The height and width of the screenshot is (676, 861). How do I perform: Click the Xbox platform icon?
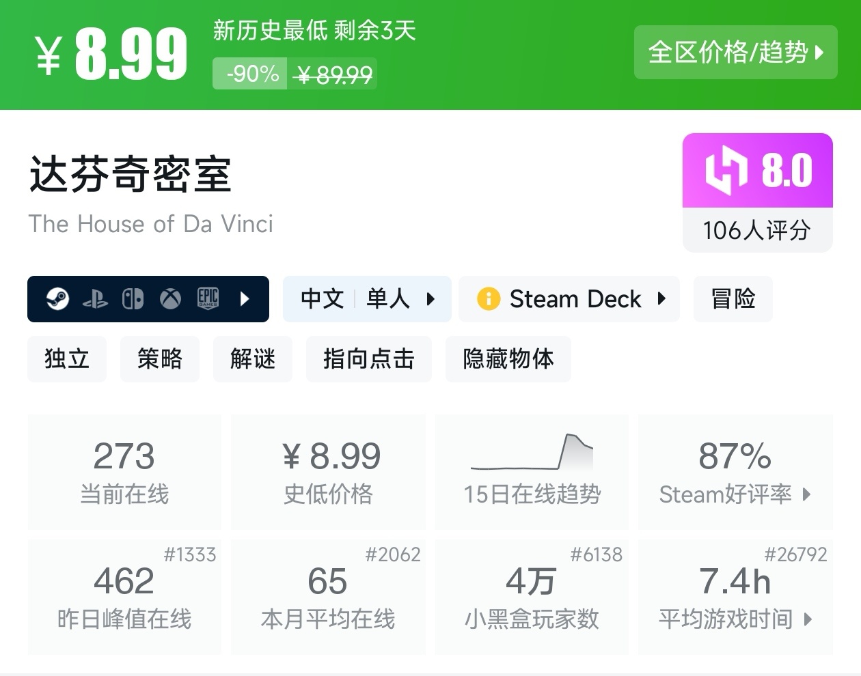coord(170,299)
